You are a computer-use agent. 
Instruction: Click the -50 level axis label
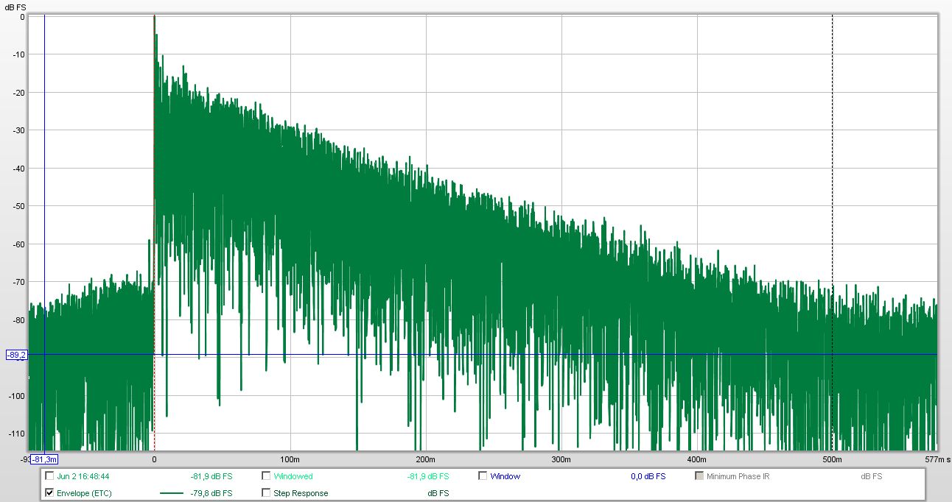tap(20, 206)
